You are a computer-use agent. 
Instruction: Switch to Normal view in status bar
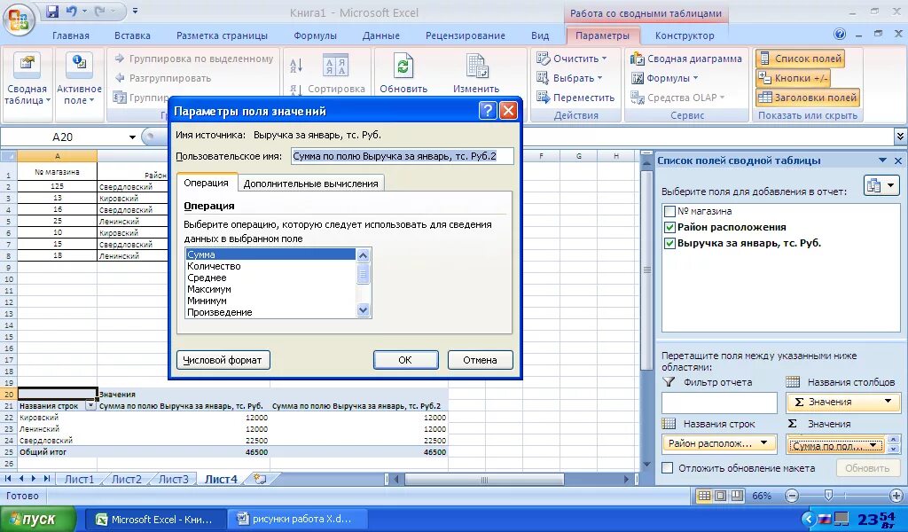(x=704, y=497)
